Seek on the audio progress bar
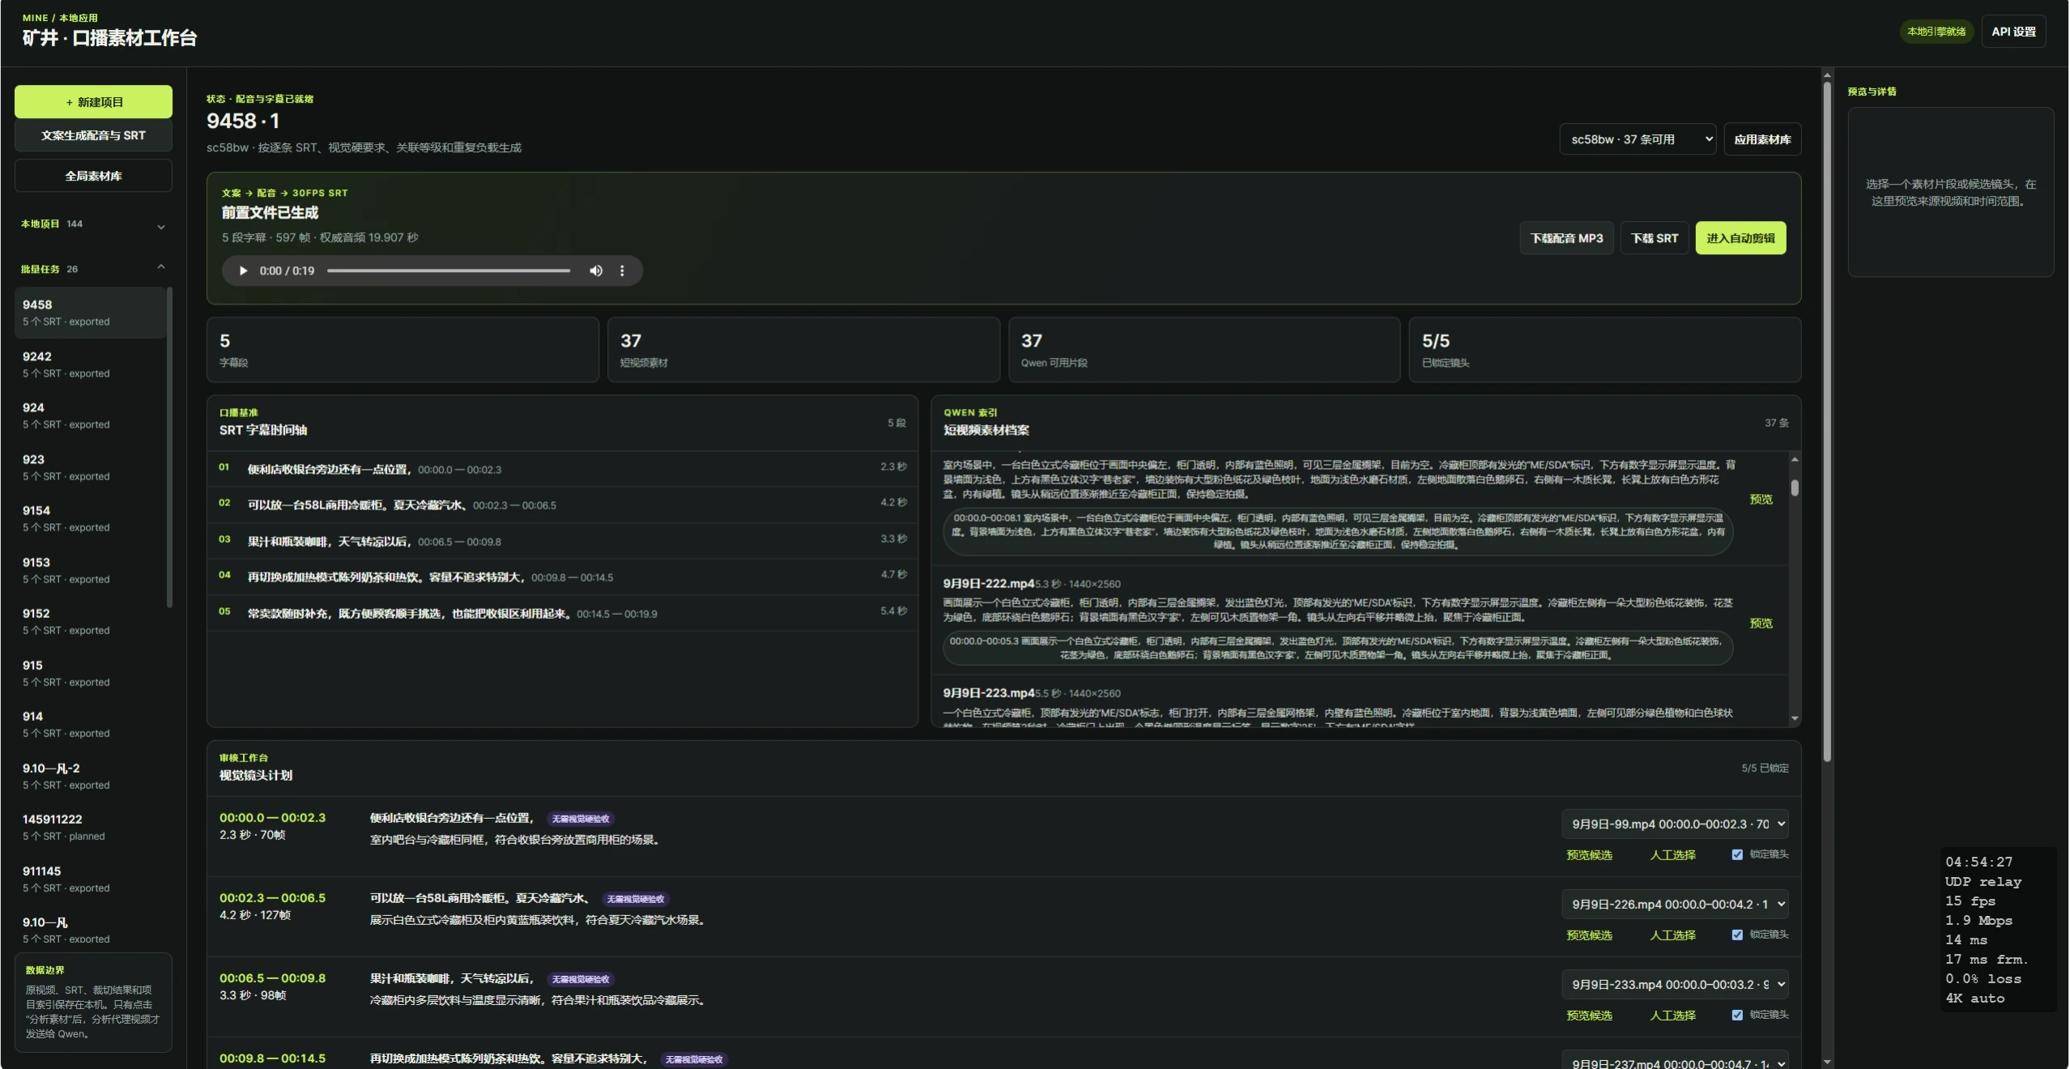The image size is (2070, 1069). point(449,270)
